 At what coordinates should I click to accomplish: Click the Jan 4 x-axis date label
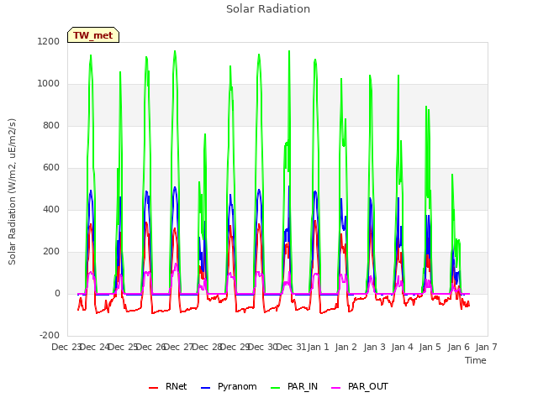click(403, 347)
